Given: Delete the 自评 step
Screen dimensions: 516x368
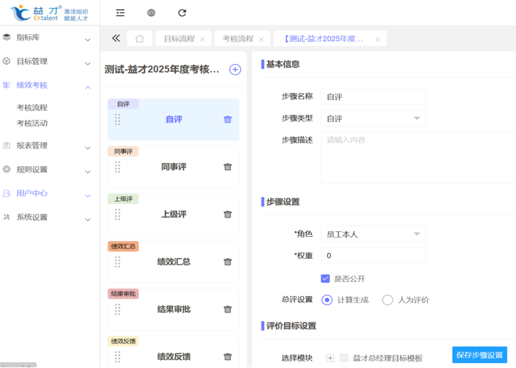Looking at the screenshot, I should tap(228, 119).
